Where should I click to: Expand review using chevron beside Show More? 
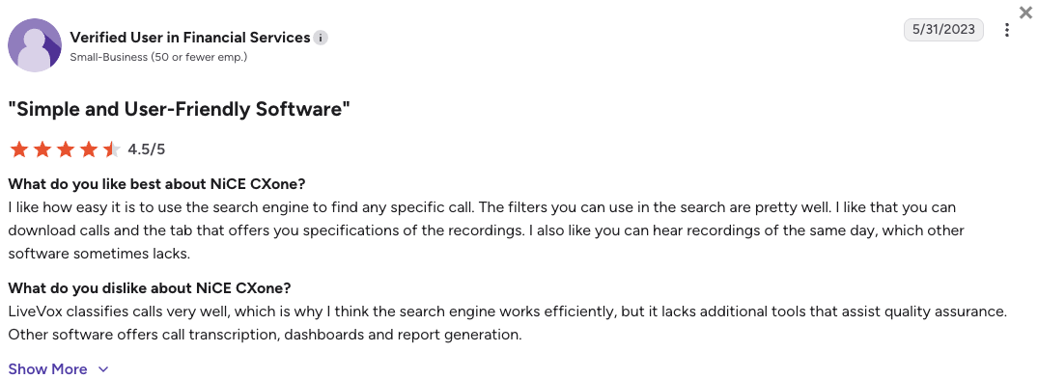(x=102, y=369)
